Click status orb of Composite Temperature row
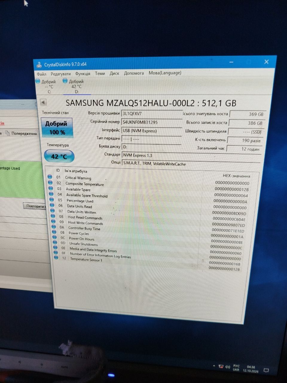 click(x=50, y=183)
